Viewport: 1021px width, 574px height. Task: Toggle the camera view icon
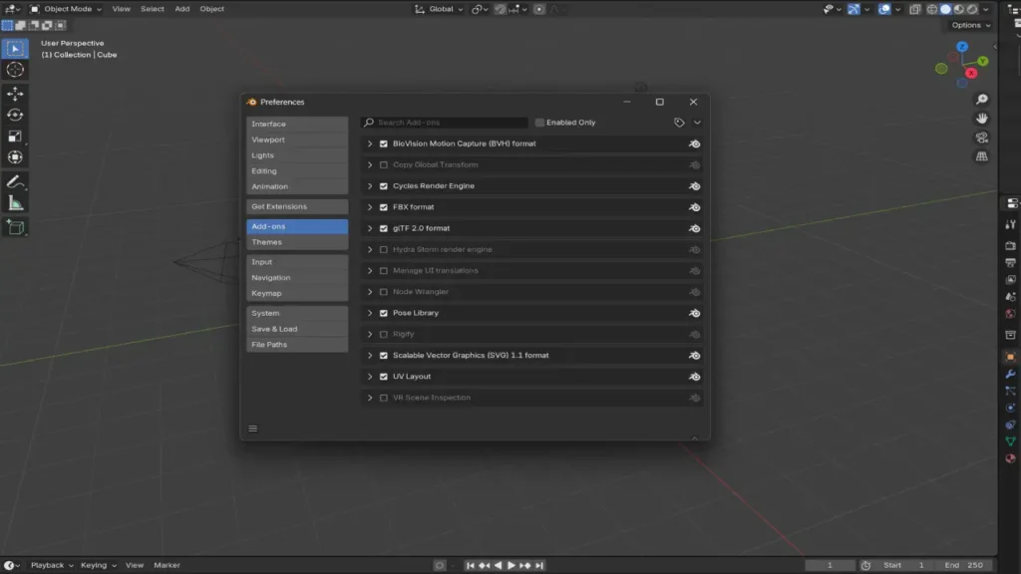(x=981, y=138)
